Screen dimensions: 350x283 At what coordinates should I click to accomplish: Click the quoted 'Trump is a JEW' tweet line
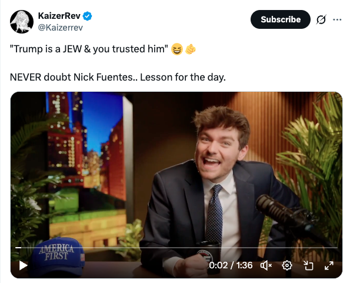(89, 49)
